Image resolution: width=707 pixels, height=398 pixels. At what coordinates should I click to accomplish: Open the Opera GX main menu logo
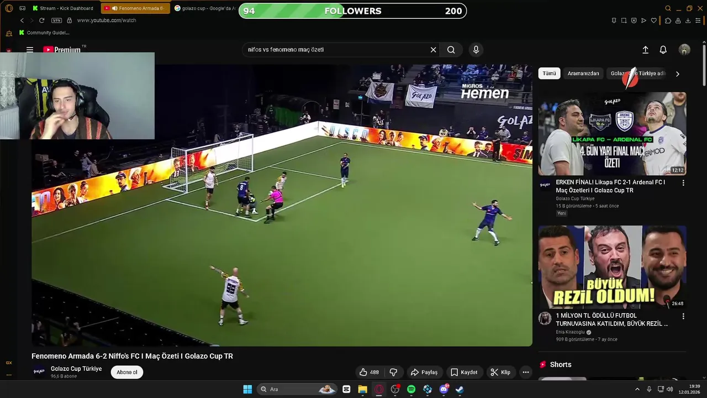(x=9, y=8)
